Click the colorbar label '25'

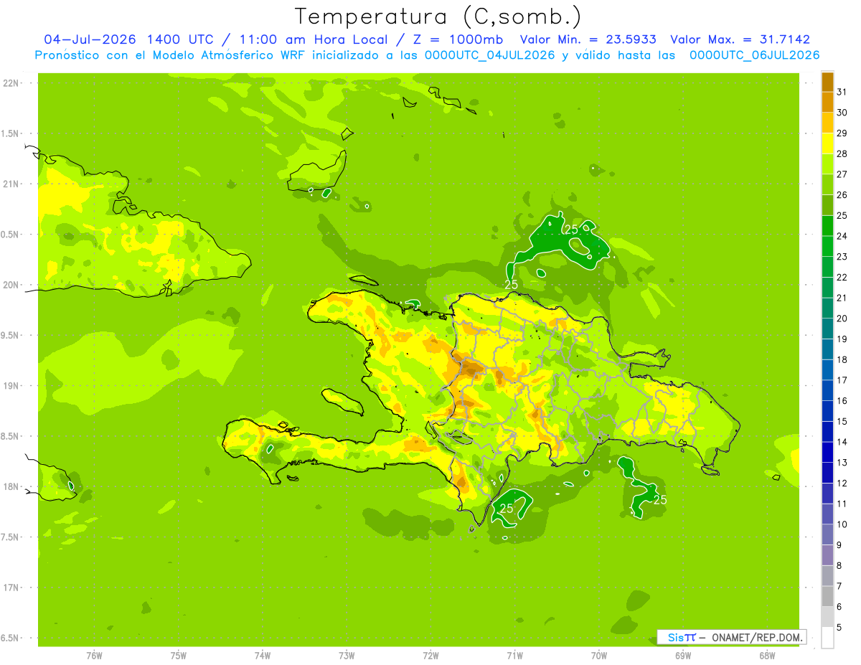[x=842, y=215]
